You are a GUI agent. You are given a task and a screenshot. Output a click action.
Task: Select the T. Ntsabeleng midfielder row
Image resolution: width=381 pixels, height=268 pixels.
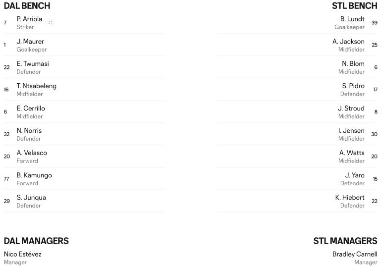84,90
